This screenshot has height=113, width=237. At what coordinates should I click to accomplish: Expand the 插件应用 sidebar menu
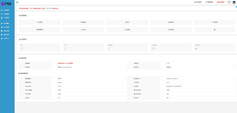(x=6, y=35)
